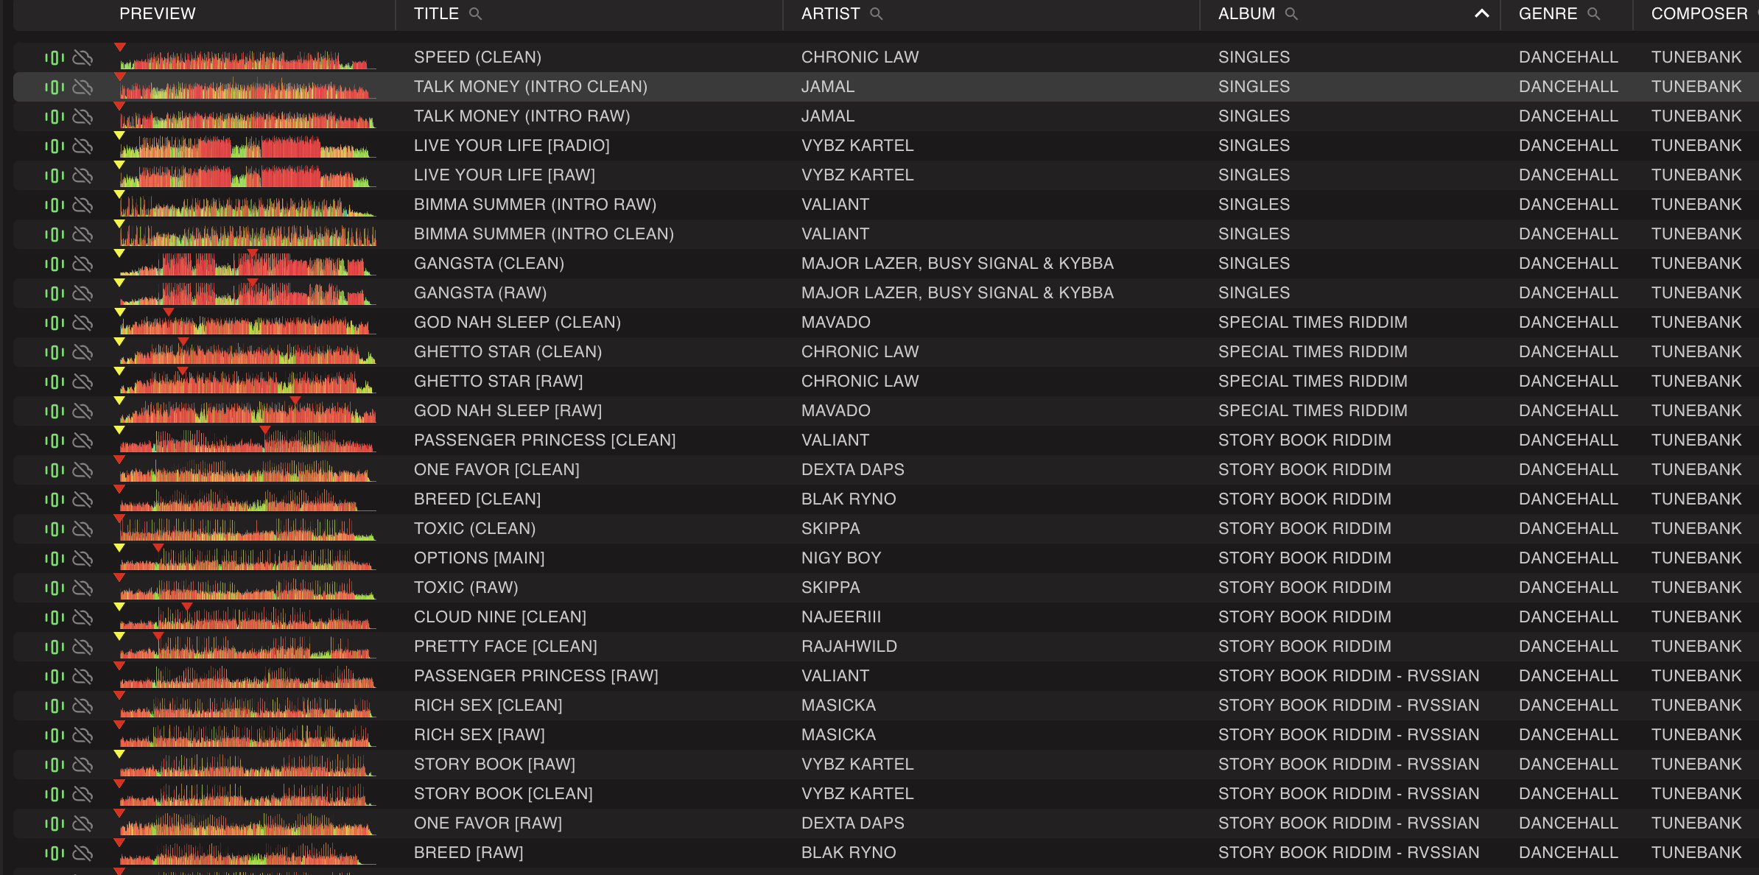Click green analyzed icon on SPEED (CLEAN) row
The image size is (1759, 875).
pos(55,57)
